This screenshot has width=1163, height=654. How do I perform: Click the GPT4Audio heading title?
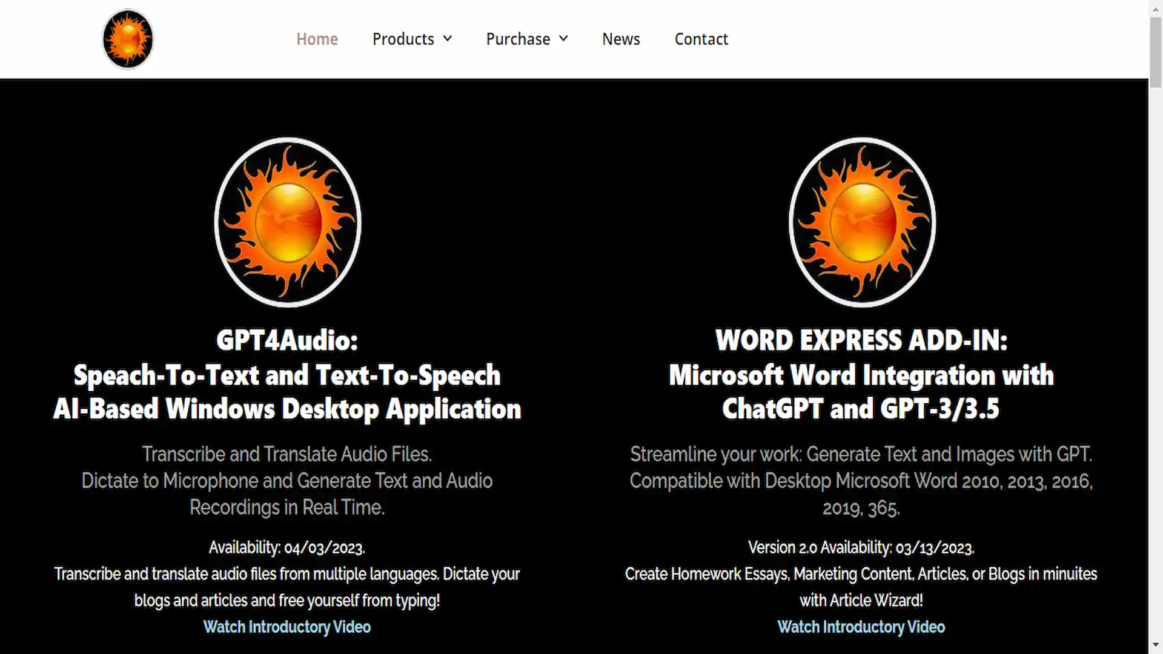click(287, 374)
